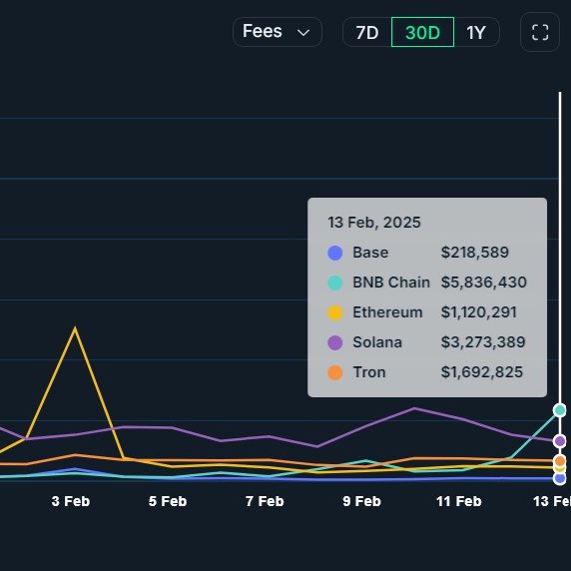Click the Solana purple legend dot
This screenshot has width=571, height=571.
coord(335,342)
